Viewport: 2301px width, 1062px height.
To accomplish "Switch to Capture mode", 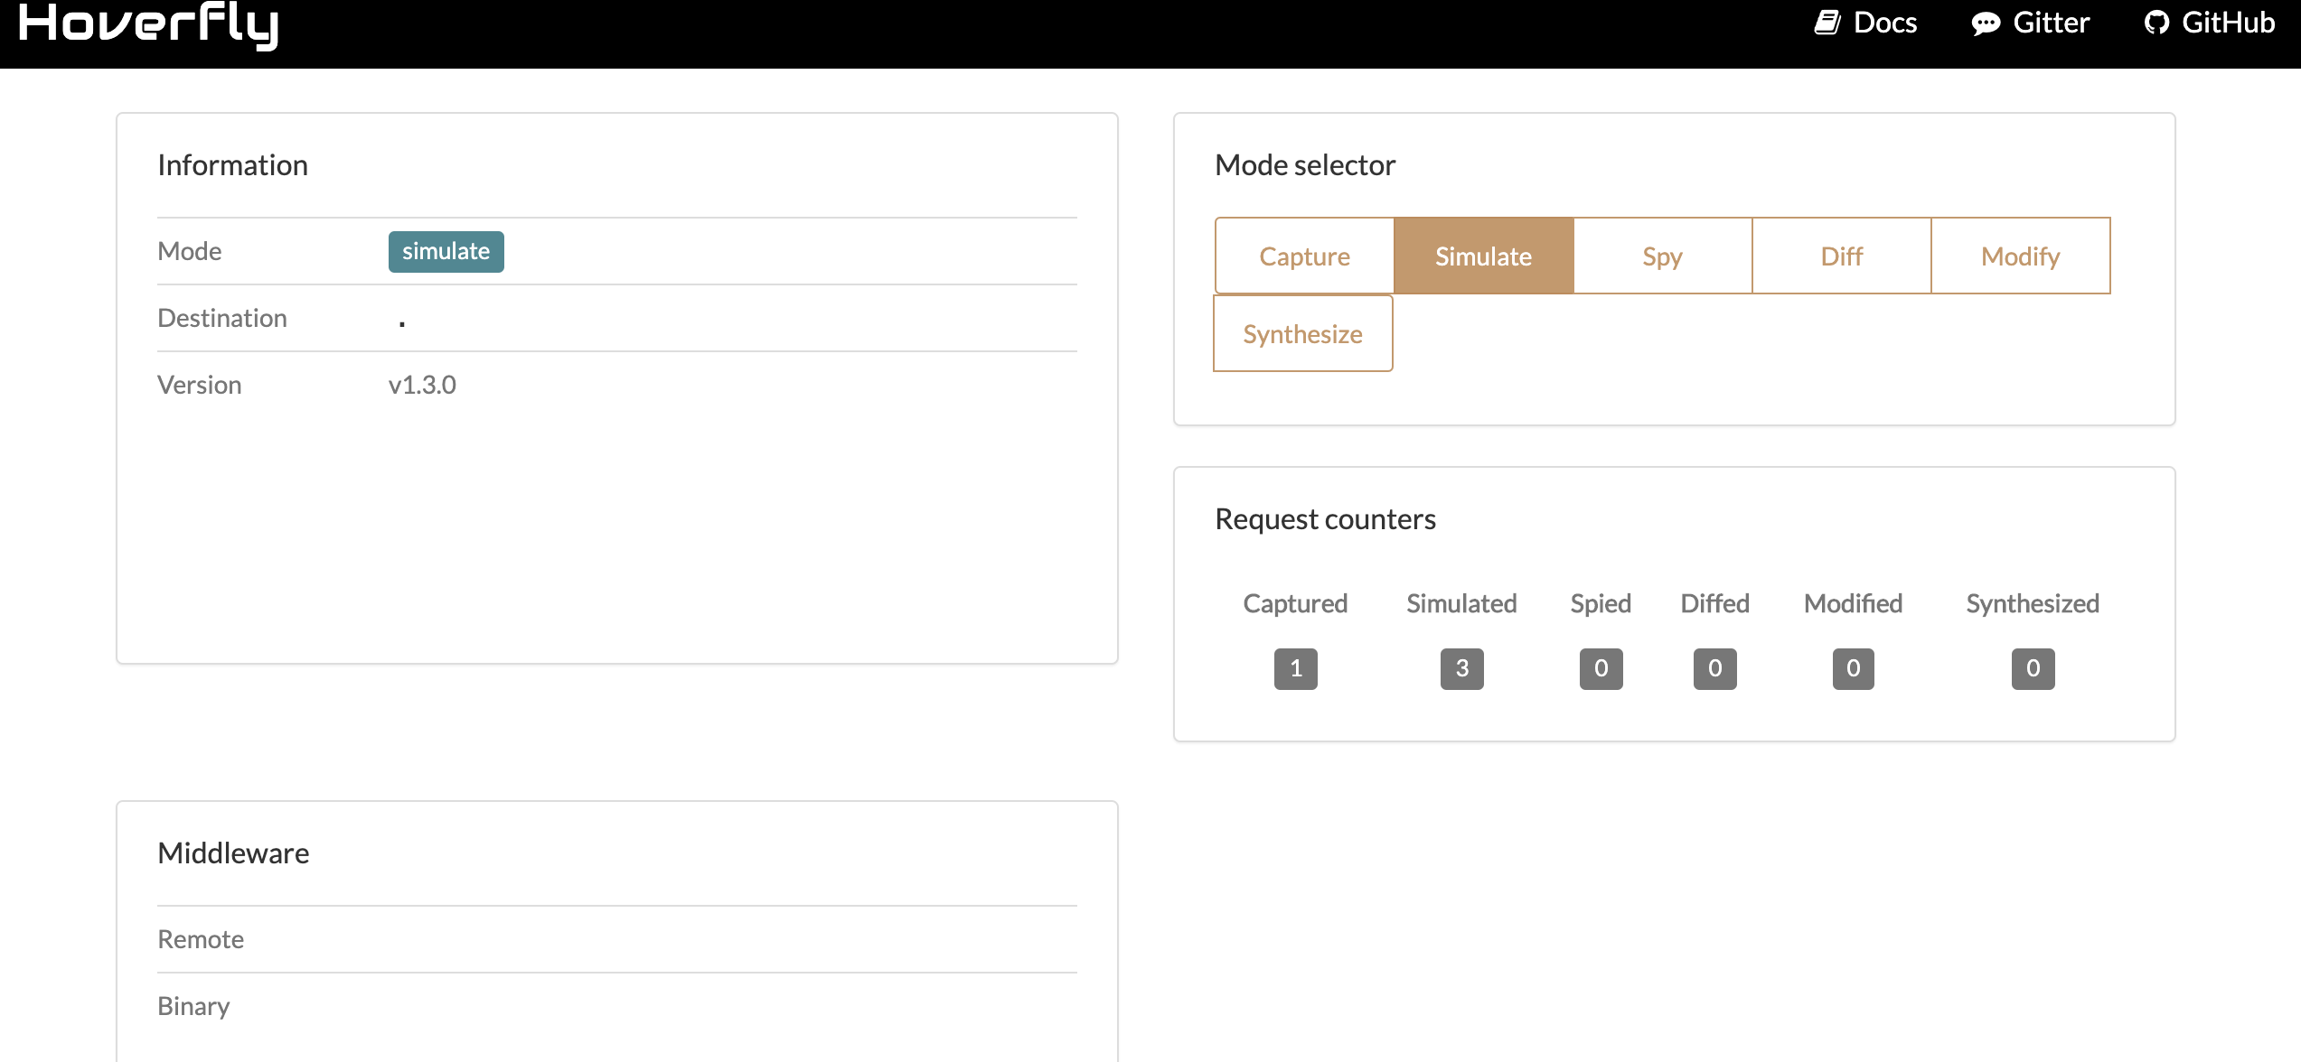I will pos(1304,256).
